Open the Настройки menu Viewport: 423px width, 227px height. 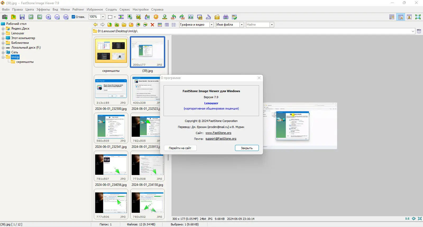tap(141, 10)
